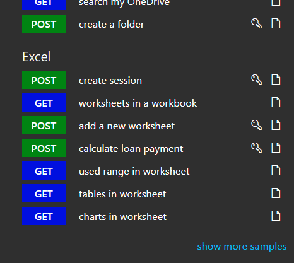Click the Excel category heading
294x263 pixels.
click(37, 57)
